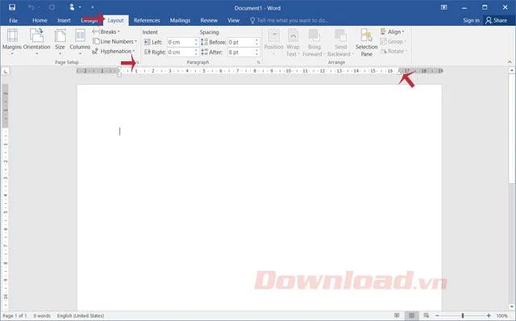Collapse the ribbon with the chevron
516x321 pixels.
pos(510,62)
